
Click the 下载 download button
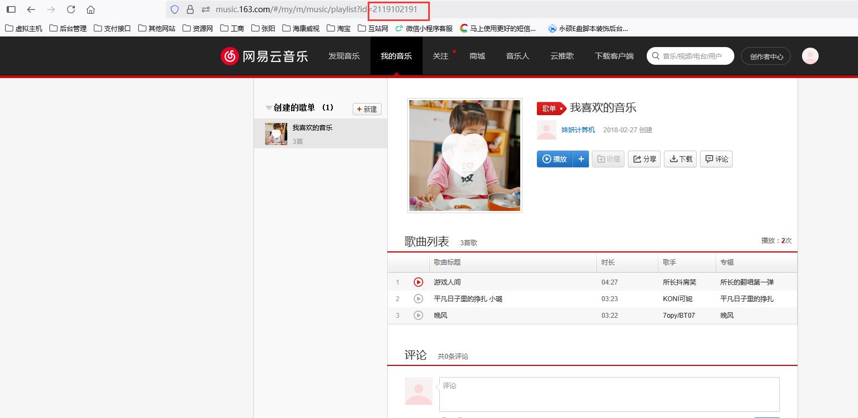pos(680,159)
